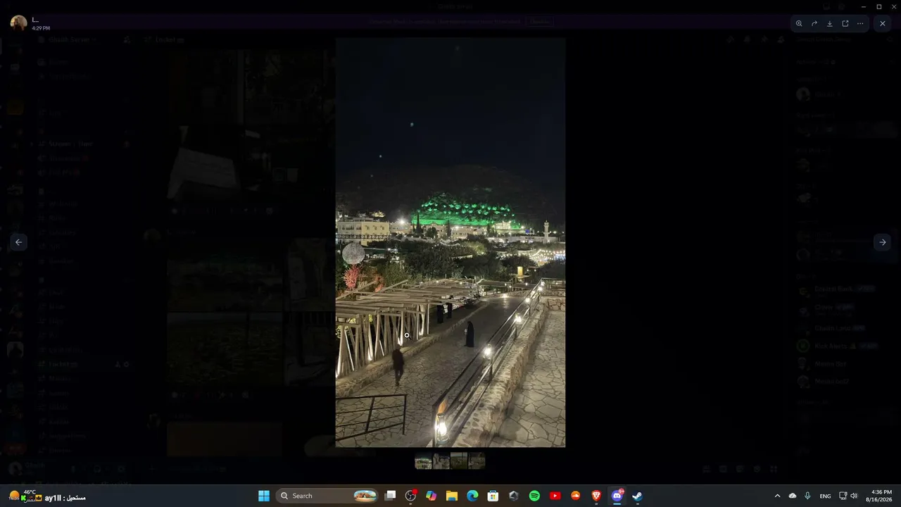
Task: Open the image in browser
Action: click(845, 23)
